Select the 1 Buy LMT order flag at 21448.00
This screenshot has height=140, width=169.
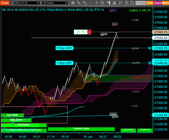tap(64, 63)
